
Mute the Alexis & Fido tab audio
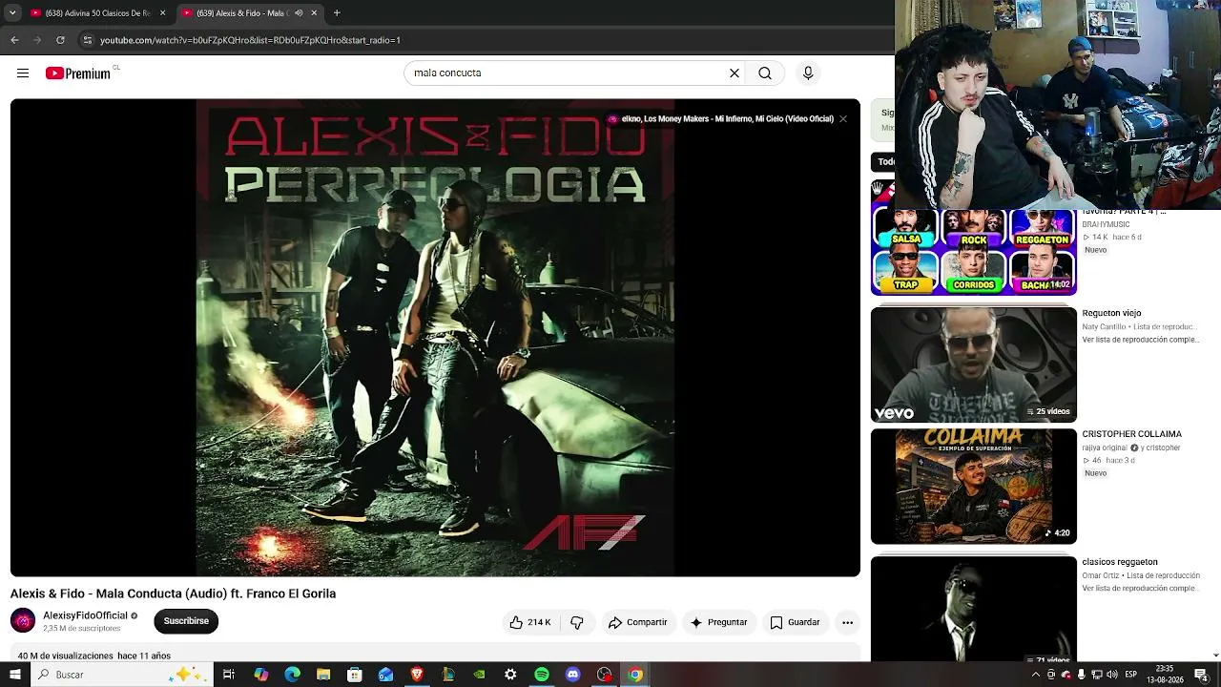[299, 13]
